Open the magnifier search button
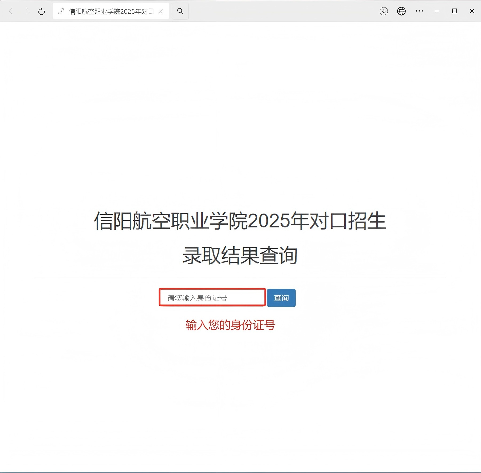This screenshot has height=473, width=481. (x=180, y=11)
